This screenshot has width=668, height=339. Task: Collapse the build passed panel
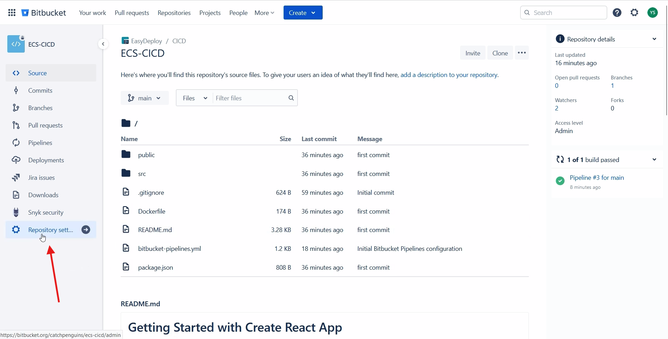(x=654, y=160)
